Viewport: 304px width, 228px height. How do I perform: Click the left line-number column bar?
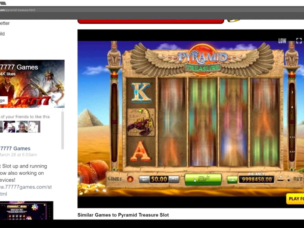(114, 122)
